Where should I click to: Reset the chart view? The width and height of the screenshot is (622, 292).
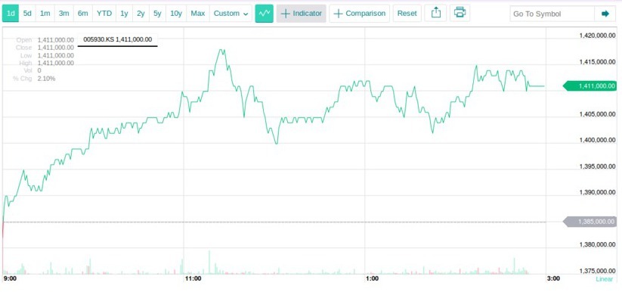pos(407,14)
